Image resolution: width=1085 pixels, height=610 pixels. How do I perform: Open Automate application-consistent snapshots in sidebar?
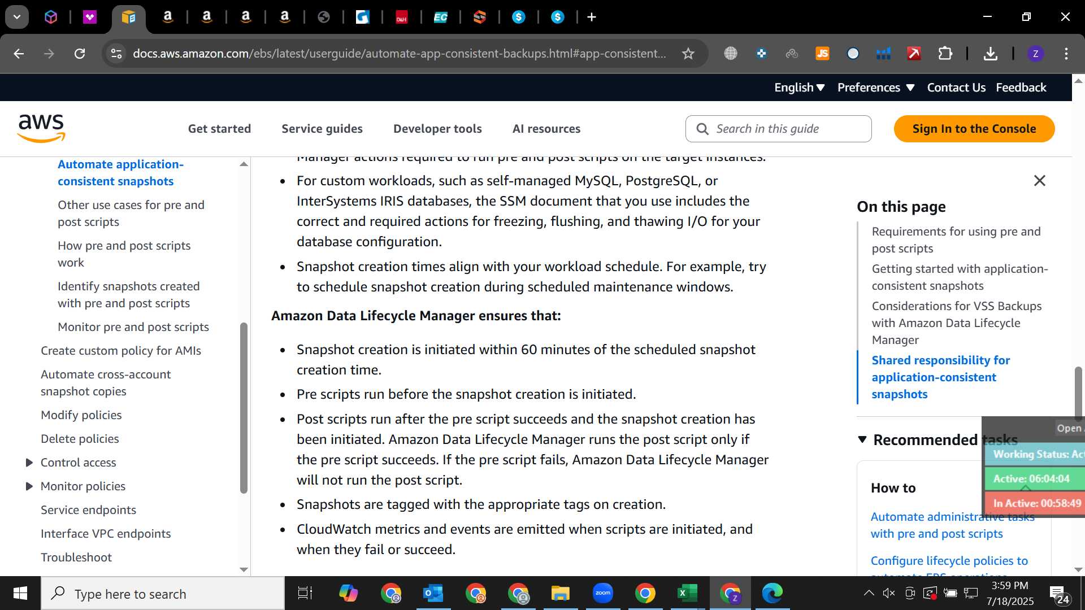pos(120,173)
